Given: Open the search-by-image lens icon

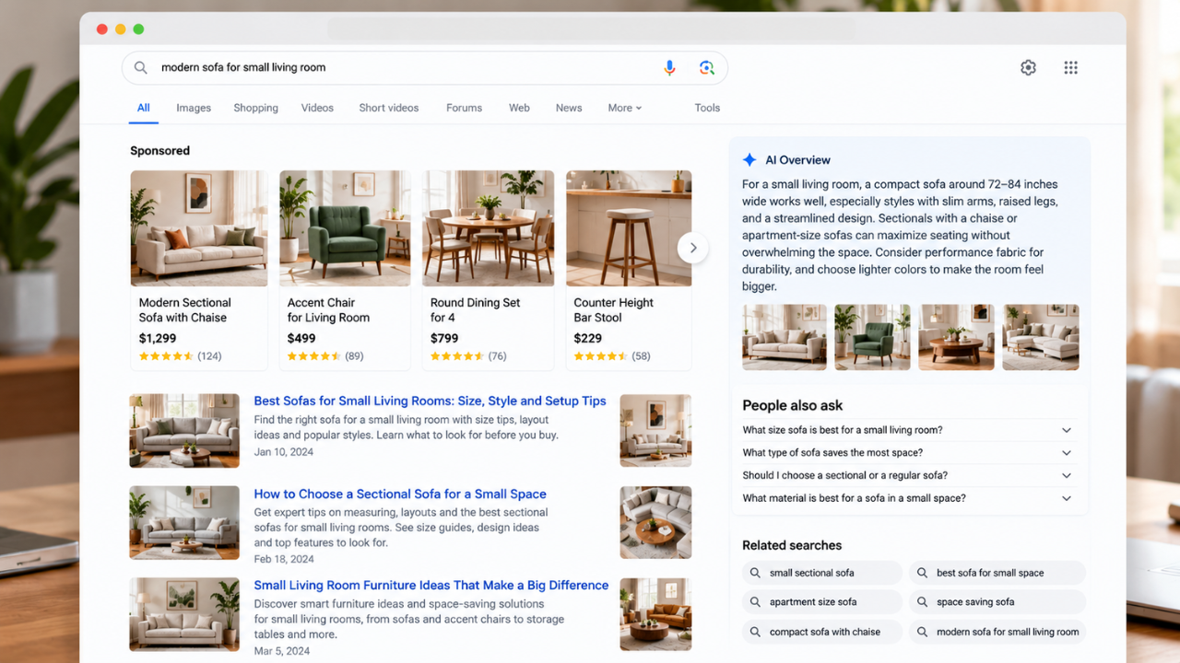Looking at the screenshot, I should [706, 67].
